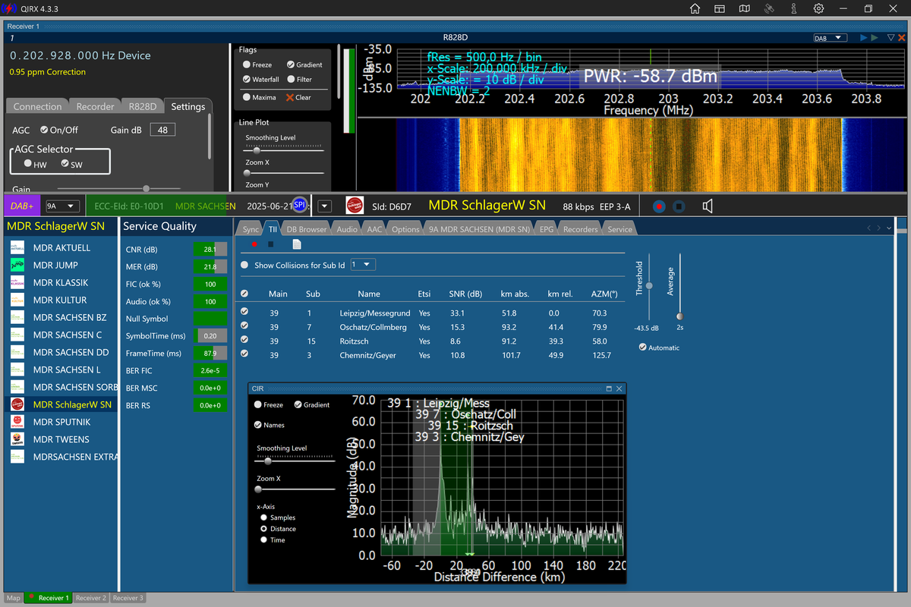Screen dimensions: 911x607
Task: Switch to the AAC tab
Action: click(374, 229)
